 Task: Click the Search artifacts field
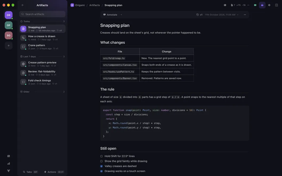click(42, 14)
